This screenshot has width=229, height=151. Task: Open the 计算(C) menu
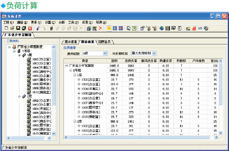[x=50, y=22]
